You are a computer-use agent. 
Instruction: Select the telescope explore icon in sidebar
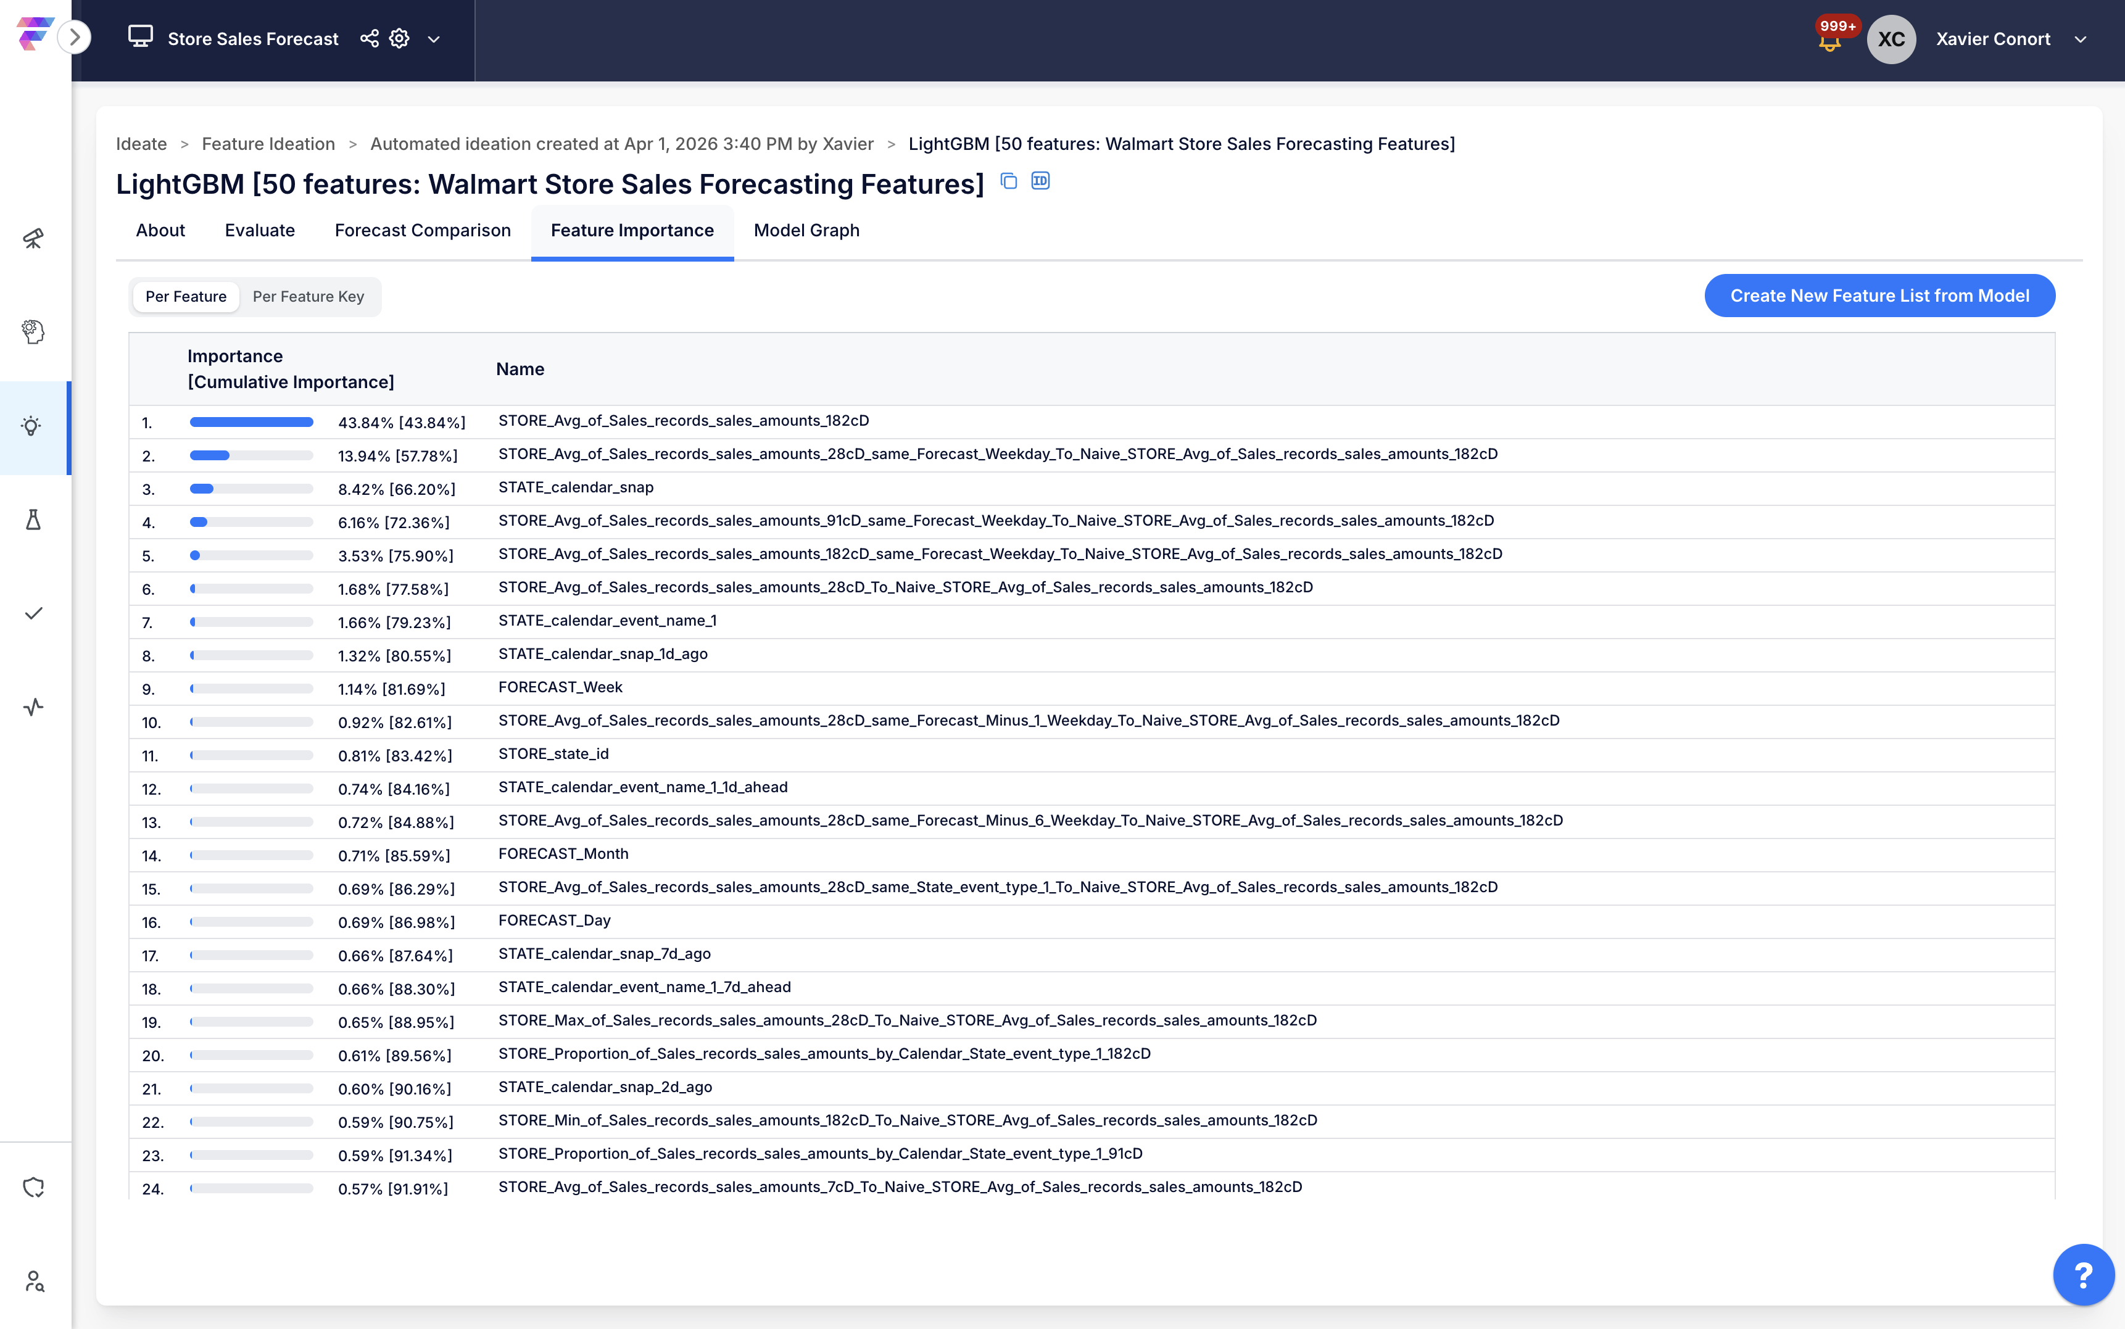pos(33,238)
